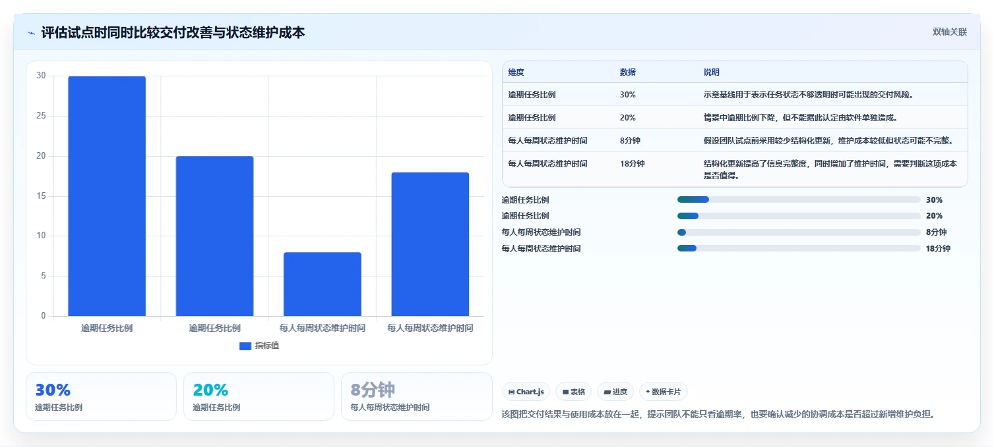Click the 8分钟 value right of the progress bar
Image resolution: width=994 pixels, height=447 pixels.
click(936, 232)
